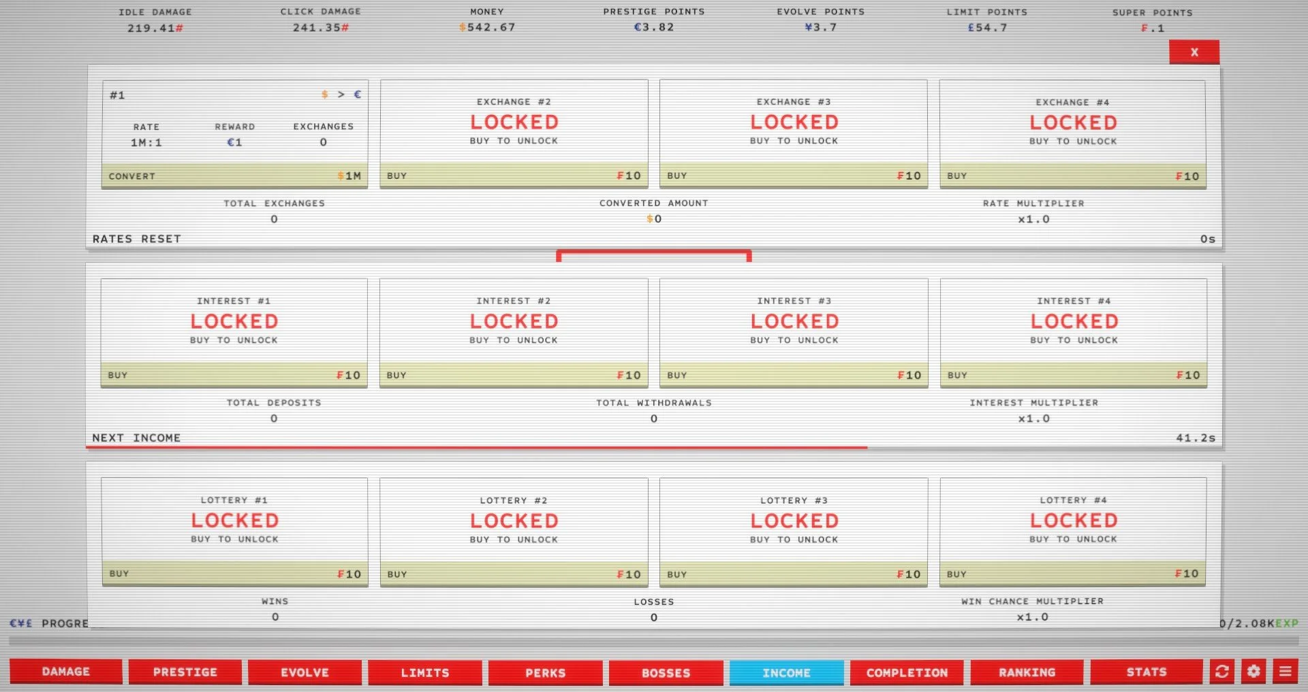Open the hamburger menu icon

1286,672
